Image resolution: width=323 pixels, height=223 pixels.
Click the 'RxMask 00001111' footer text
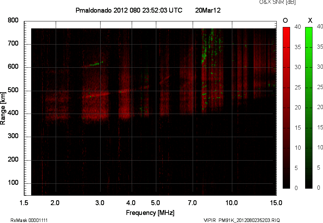(29, 220)
